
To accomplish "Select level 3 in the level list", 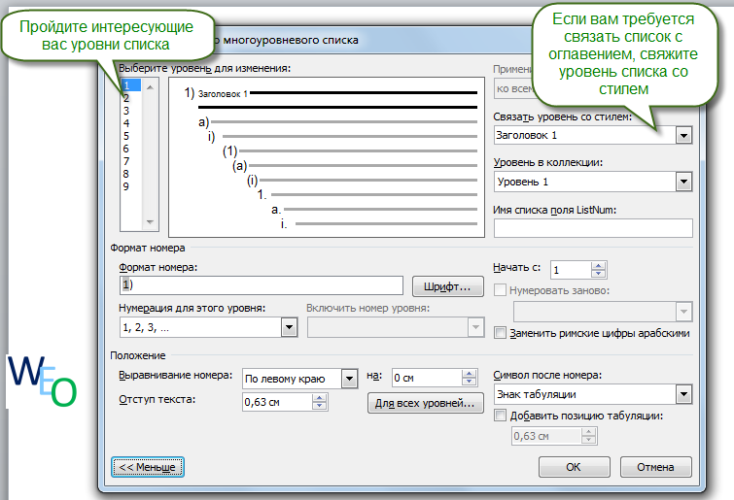I will point(126,111).
